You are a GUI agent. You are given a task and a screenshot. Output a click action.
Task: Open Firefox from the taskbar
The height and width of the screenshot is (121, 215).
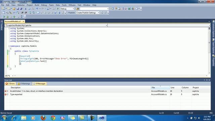tap(43, 118)
